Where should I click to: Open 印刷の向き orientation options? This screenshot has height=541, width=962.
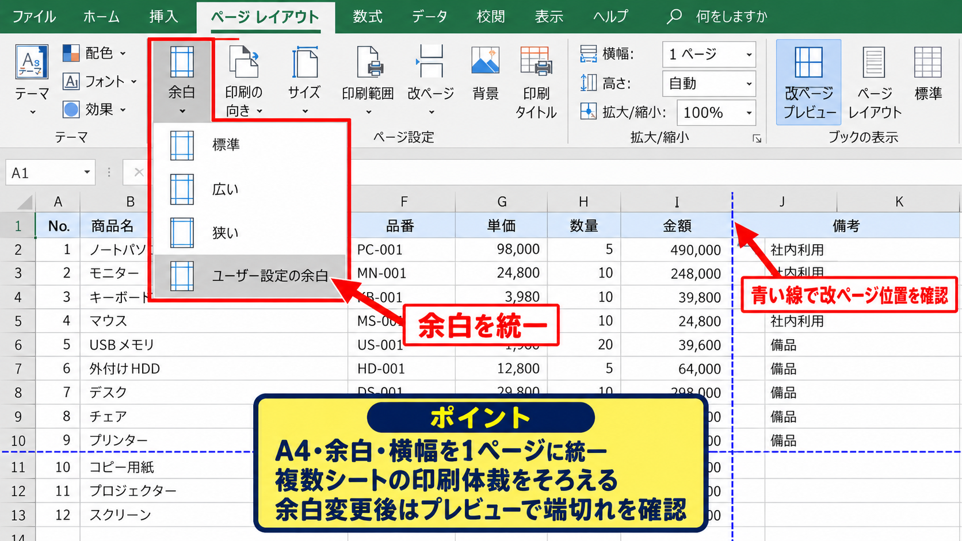244,80
